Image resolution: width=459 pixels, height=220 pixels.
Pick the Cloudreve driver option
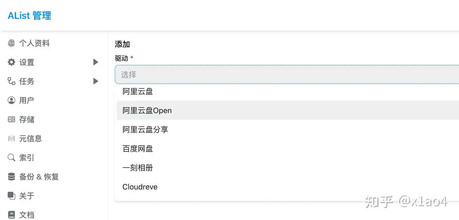[140, 187]
